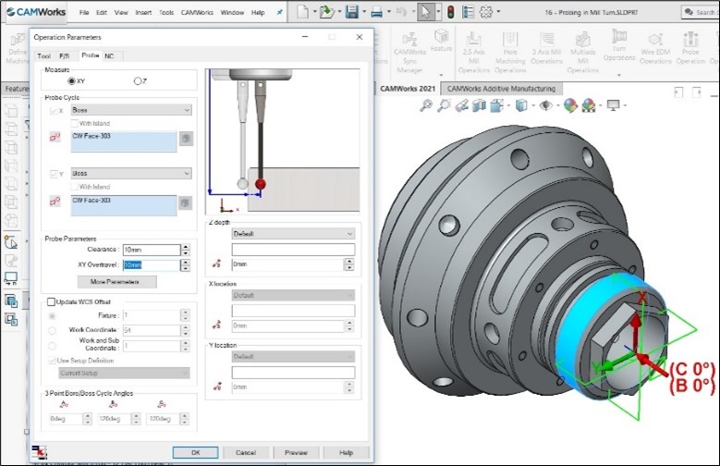
Task: Click the Print icon in the top toolbar
Action: click(x=376, y=12)
